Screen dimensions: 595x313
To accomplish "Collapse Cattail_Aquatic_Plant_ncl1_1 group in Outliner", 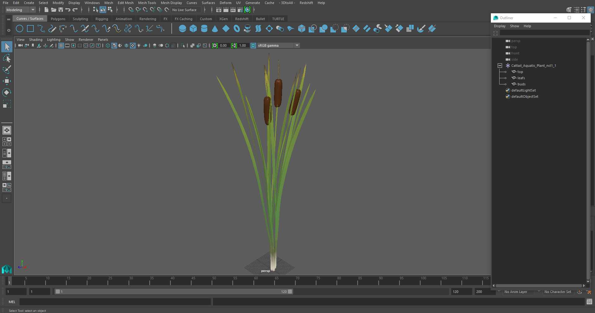I will tap(500, 66).
